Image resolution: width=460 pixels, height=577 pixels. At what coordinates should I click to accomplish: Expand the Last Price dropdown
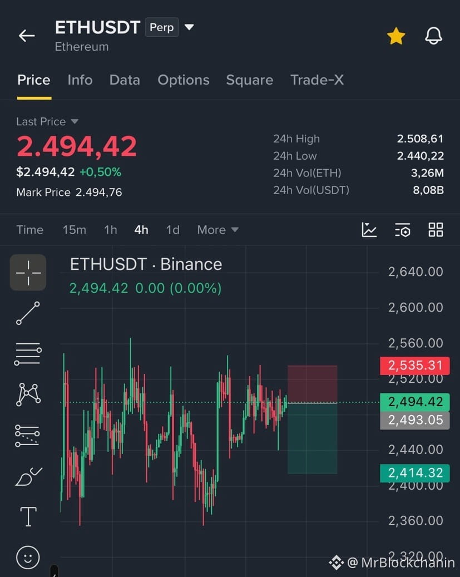point(75,121)
